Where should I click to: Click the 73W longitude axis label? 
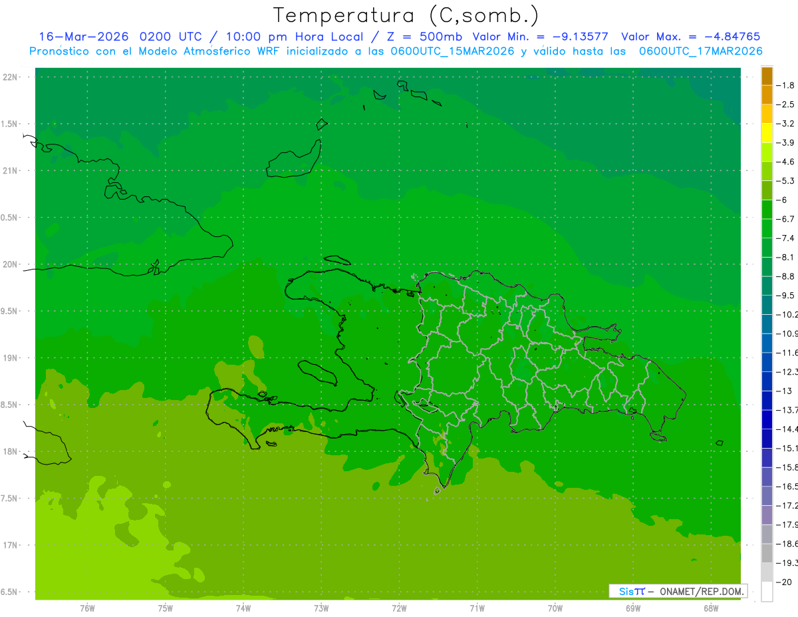pos(321,608)
